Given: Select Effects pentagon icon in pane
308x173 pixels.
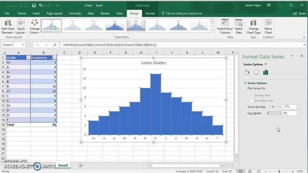Looking at the screenshot, I should click(x=256, y=73).
